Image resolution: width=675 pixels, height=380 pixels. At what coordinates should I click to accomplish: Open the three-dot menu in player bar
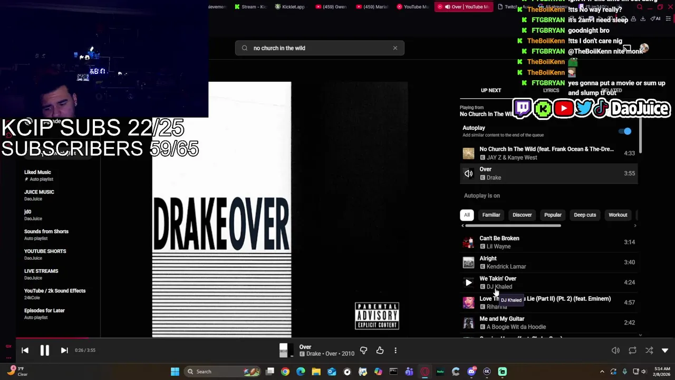click(396, 350)
